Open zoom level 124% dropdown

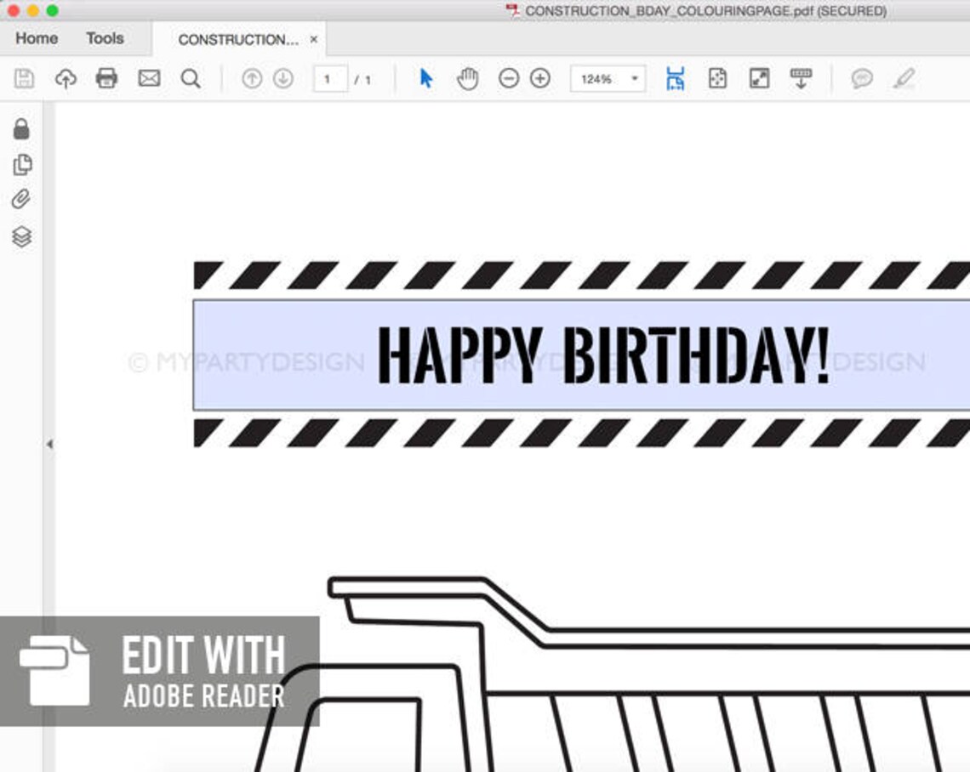[x=608, y=78]
